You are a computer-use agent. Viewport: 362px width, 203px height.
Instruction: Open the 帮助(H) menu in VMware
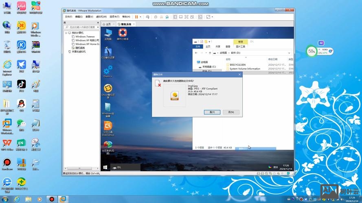(126, 17)
